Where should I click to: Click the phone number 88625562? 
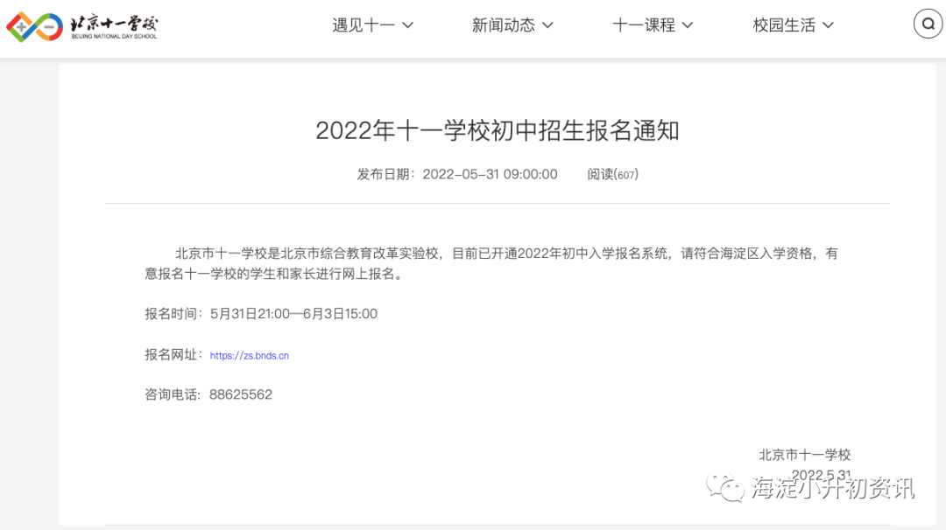click(x=241, y=395)
